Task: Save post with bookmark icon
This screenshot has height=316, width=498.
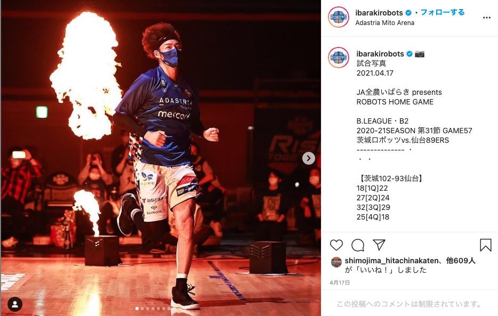Action: pyautogui.click(x=486, y=245)
